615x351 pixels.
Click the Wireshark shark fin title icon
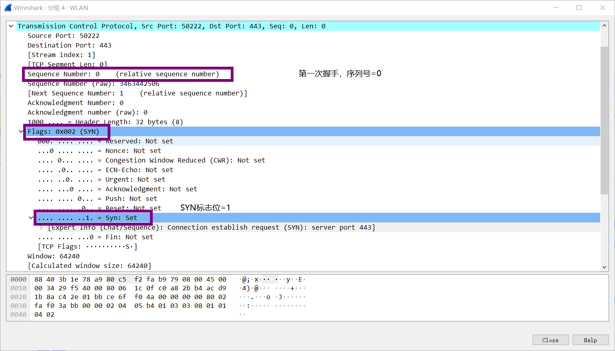[8, 8]
